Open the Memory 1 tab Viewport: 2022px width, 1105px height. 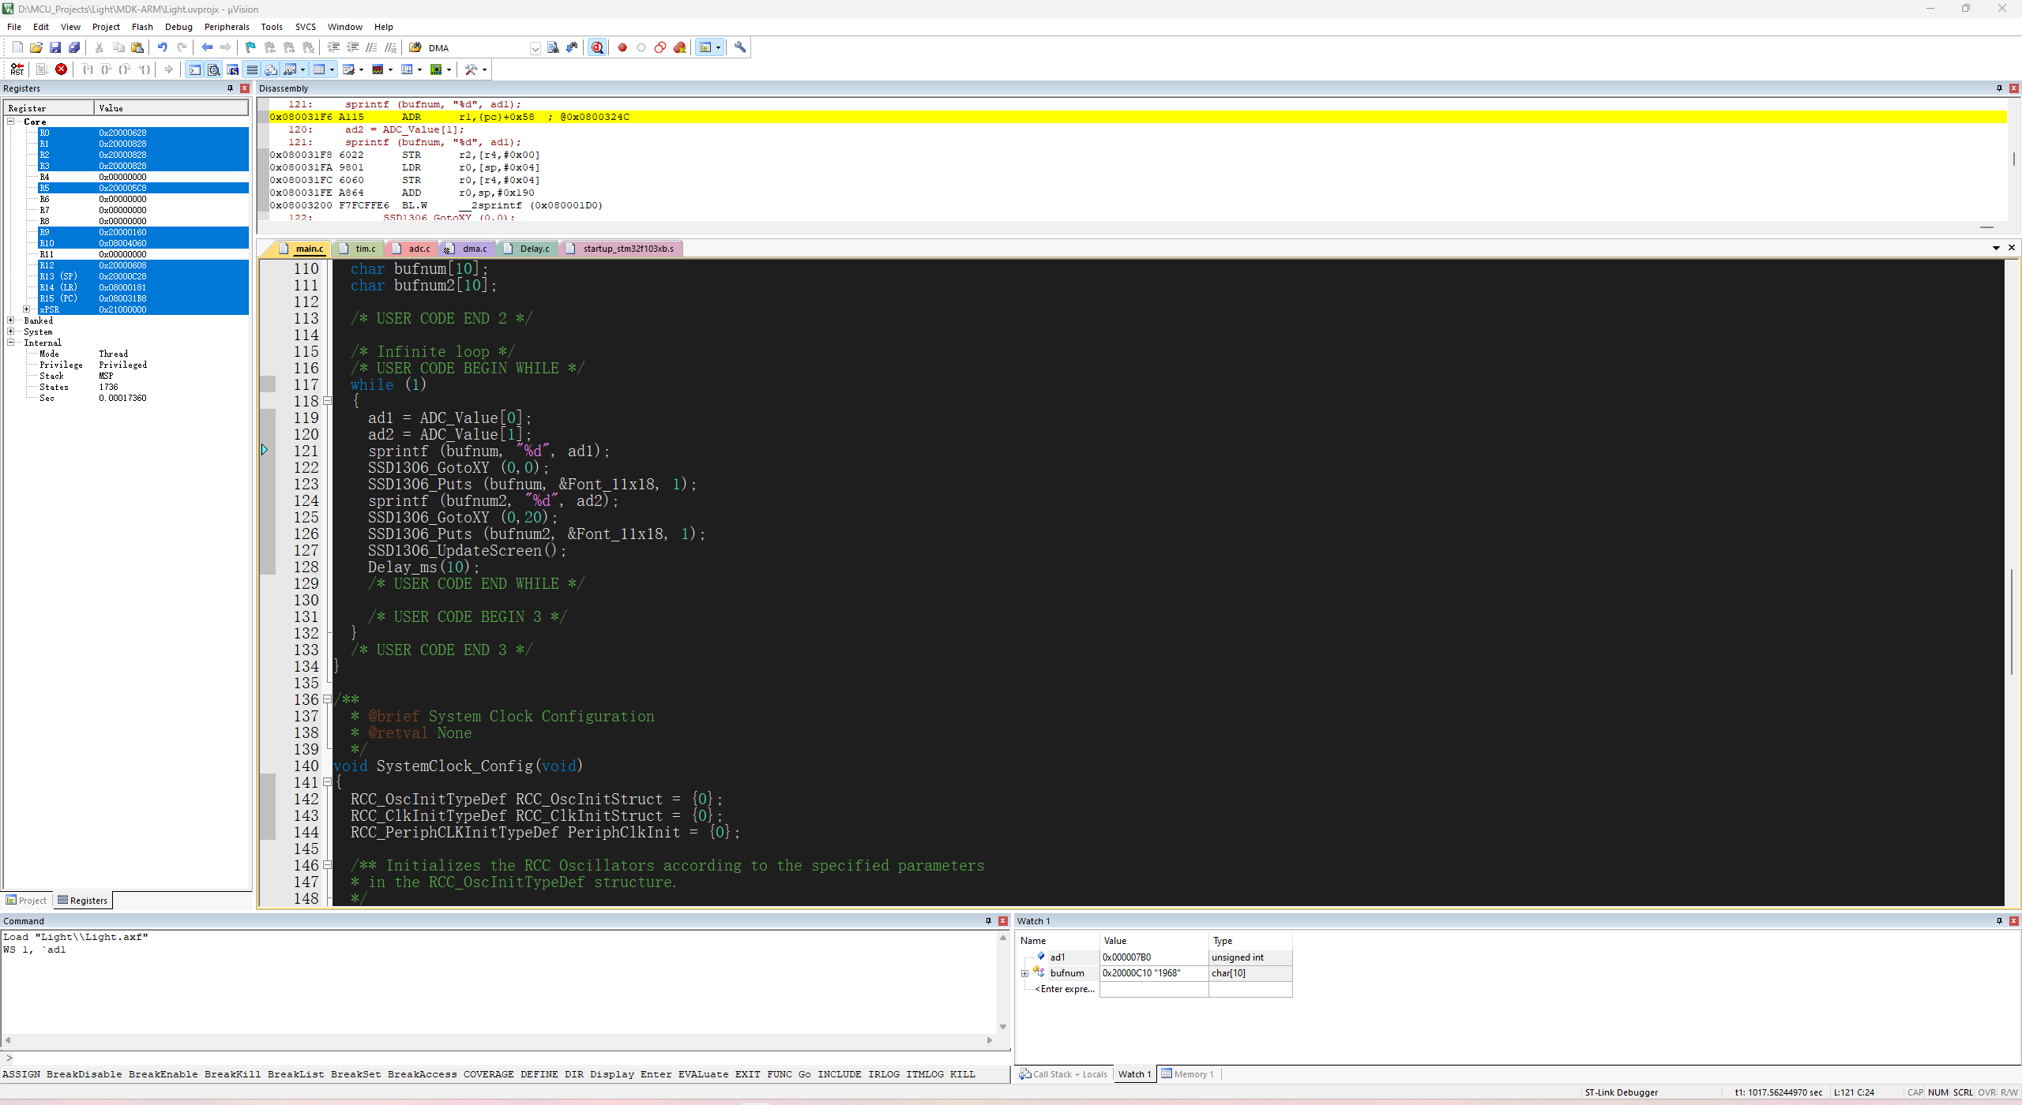click(x=1187, y=1074)
